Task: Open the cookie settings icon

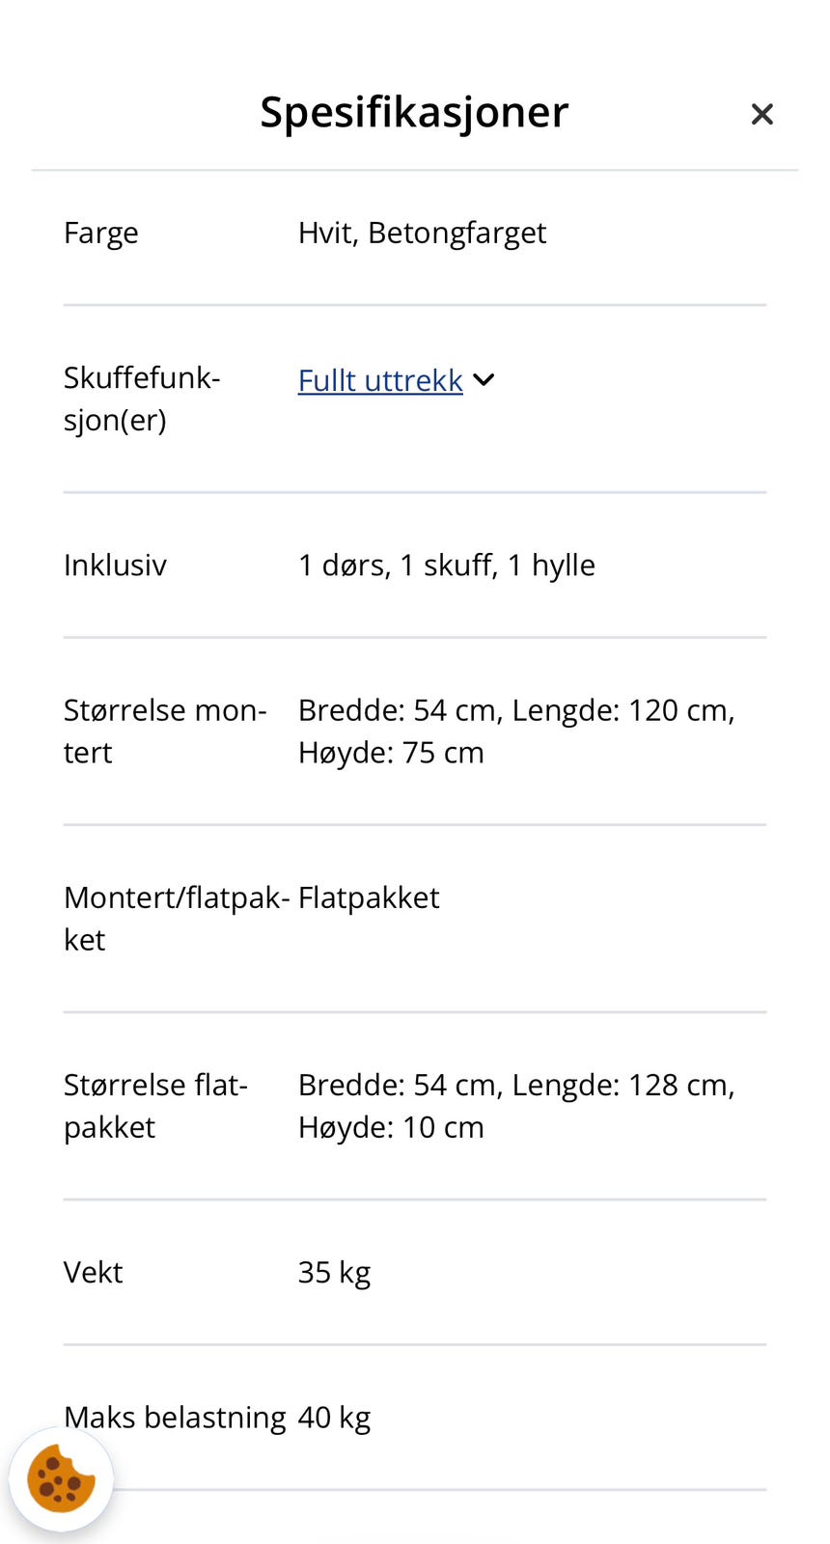Action: click(x=61, y=1478)
